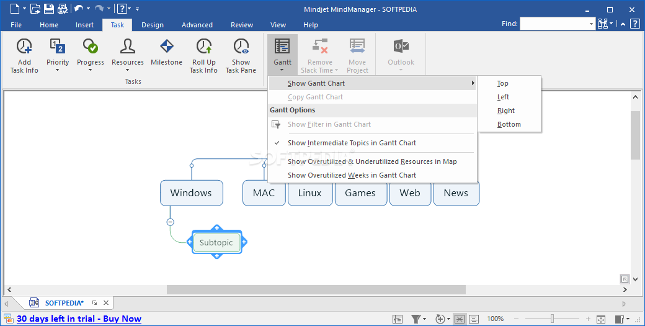Click the binoculars Find icon
This screenshot has width=645, height=326.
[x=602, y=24]
